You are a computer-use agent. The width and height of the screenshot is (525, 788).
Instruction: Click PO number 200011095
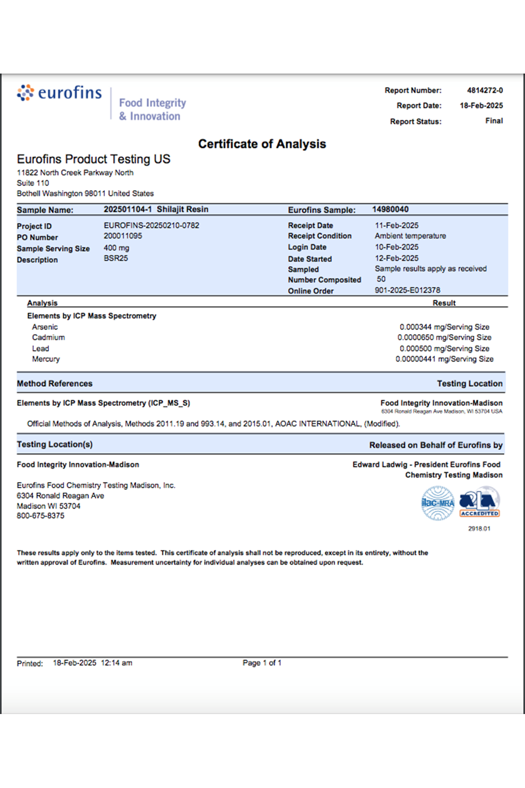point(123,236)
